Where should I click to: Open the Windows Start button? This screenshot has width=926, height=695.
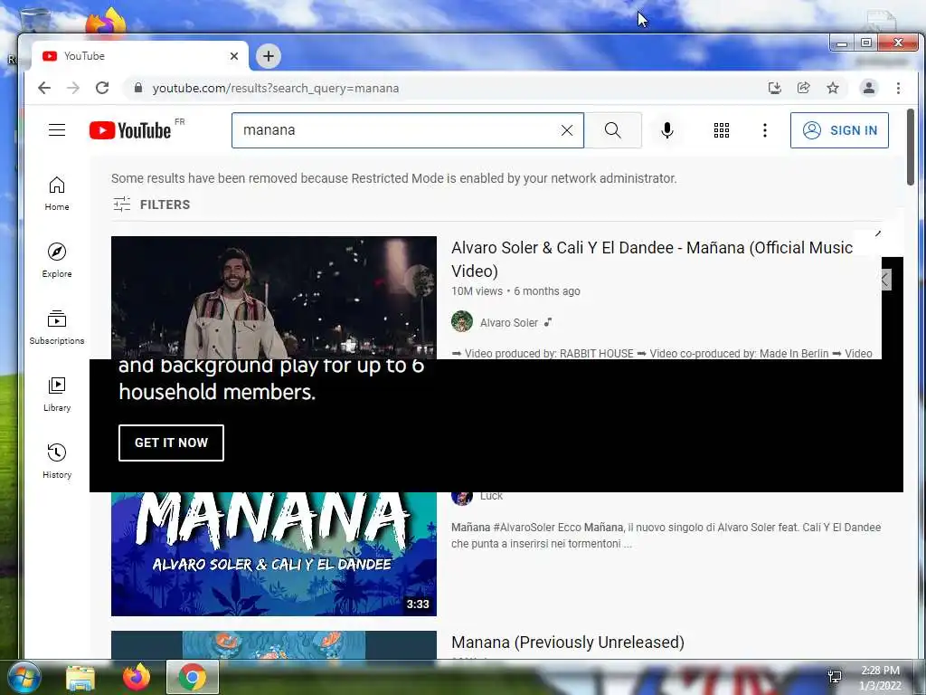tap(23, 677)
